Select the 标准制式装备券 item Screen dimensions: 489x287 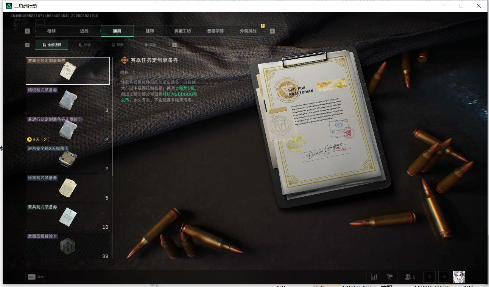tap(68, 188)
